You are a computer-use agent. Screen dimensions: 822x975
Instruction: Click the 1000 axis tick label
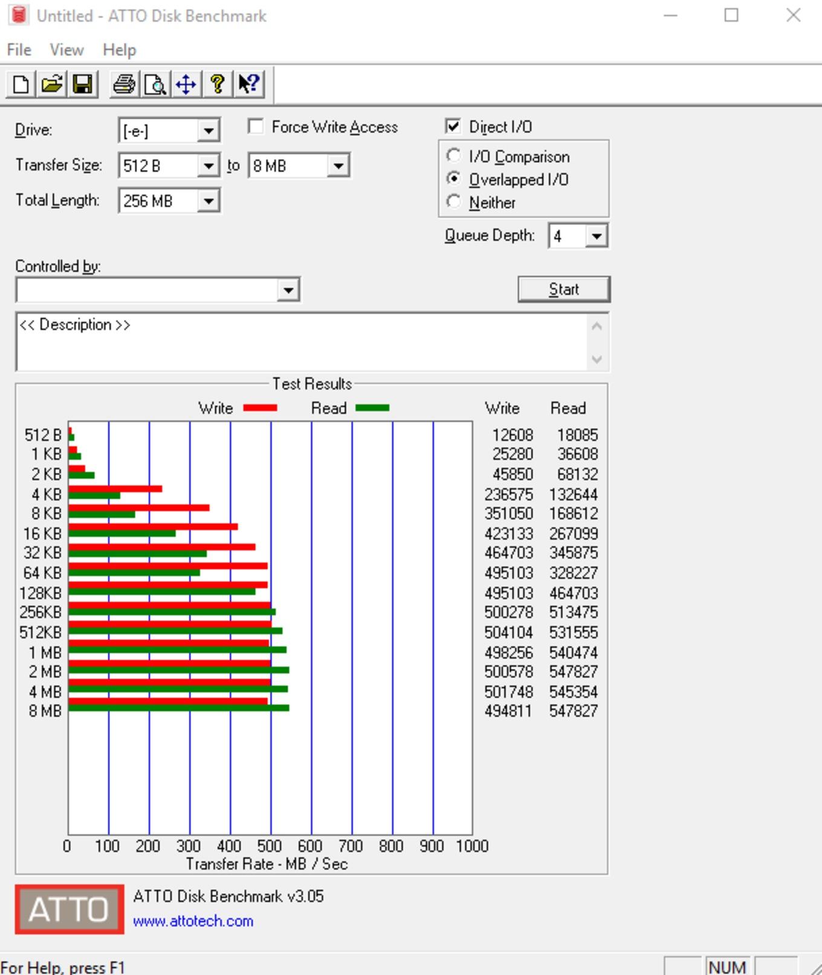pyautogui.click(x=472, y=846)
